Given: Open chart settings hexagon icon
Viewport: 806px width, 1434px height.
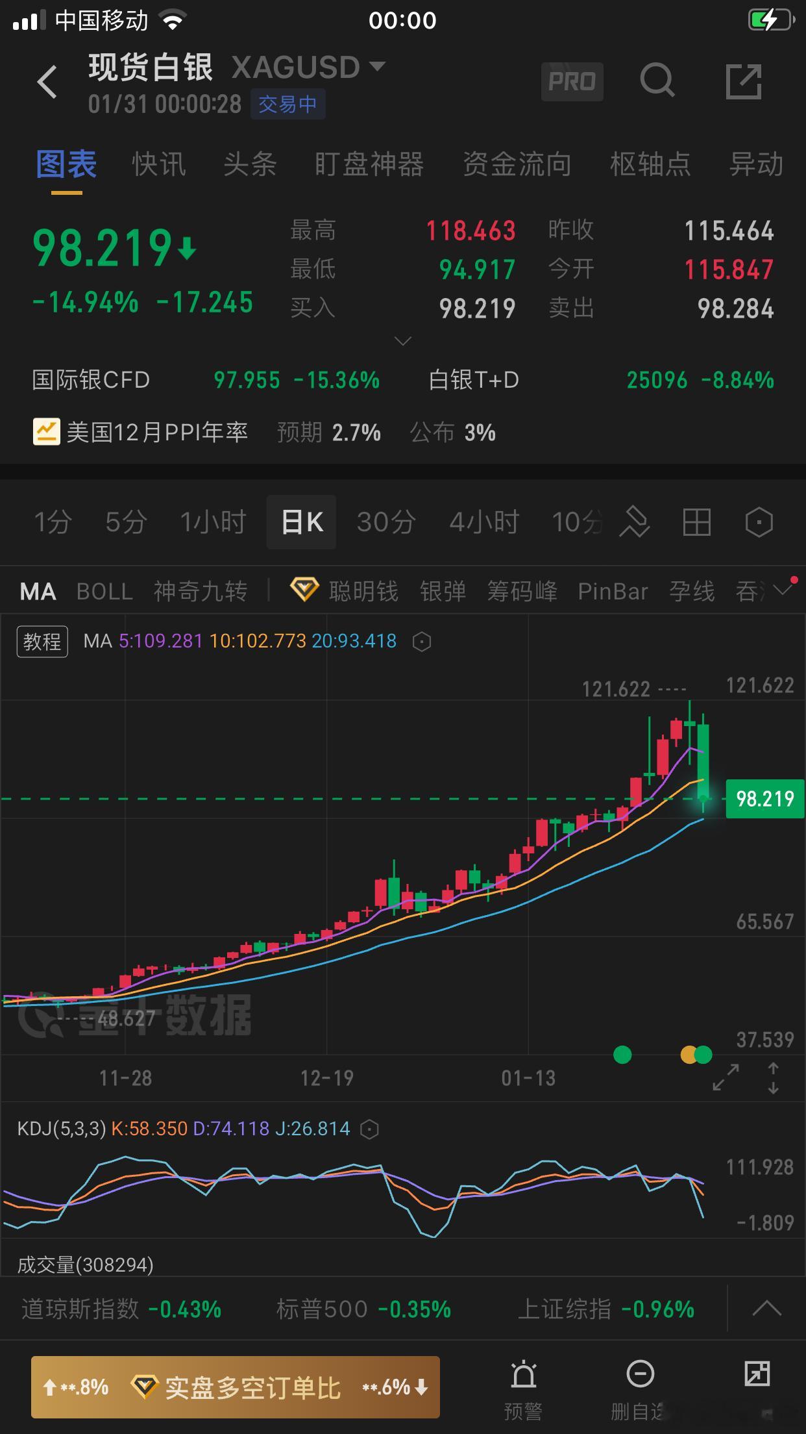Looking at the screenshot, I should click(759, 522).
